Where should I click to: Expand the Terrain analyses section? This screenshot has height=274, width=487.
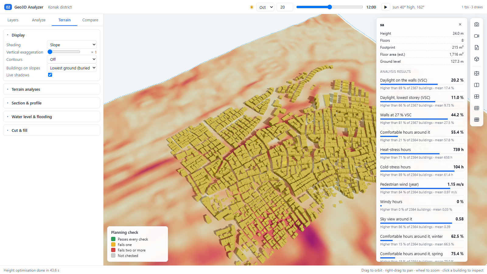click(51, 89)
